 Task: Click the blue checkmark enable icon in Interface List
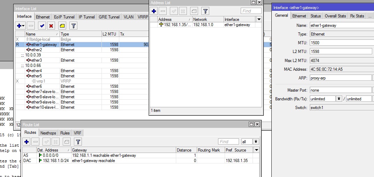point(42,26)
